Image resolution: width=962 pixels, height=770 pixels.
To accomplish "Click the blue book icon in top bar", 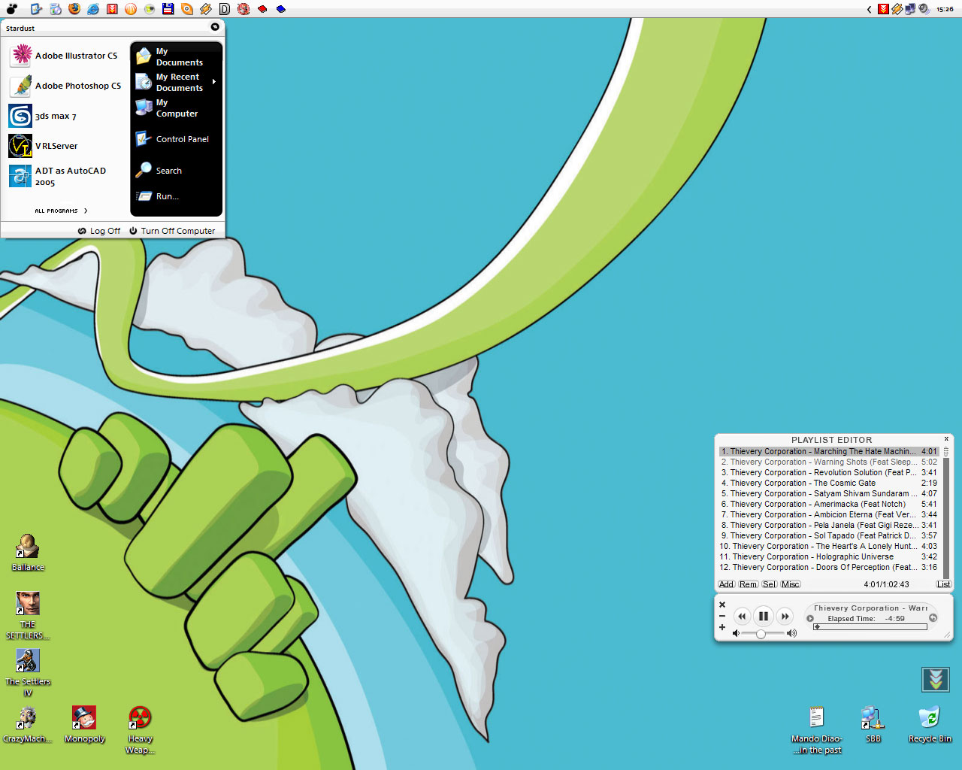I will click(281, 9).
